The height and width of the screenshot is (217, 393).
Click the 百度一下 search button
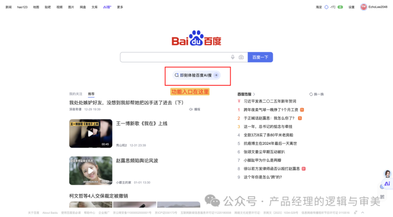click(x=260, y=57)
